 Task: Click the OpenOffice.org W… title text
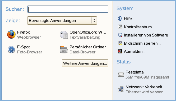[88, 32]
